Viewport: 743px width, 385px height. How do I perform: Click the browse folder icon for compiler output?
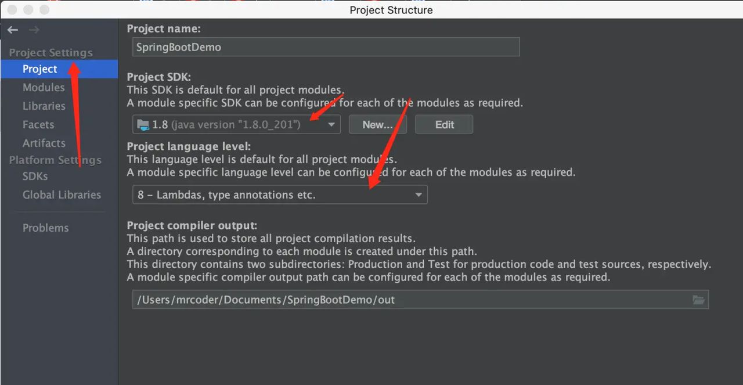[x=698, y=300]
